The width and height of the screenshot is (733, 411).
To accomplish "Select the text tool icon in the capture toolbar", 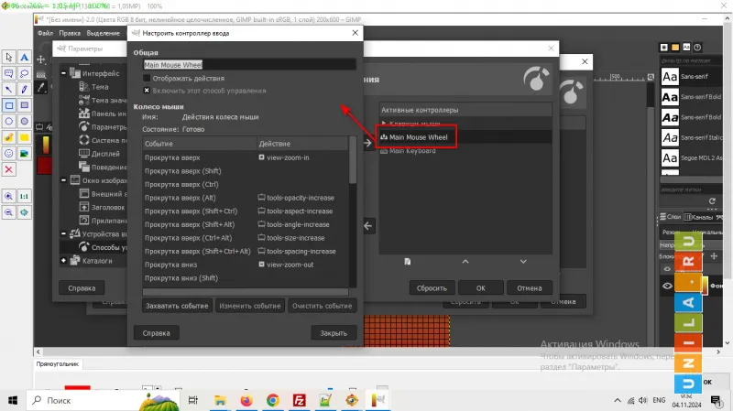I will pos(25,57).
